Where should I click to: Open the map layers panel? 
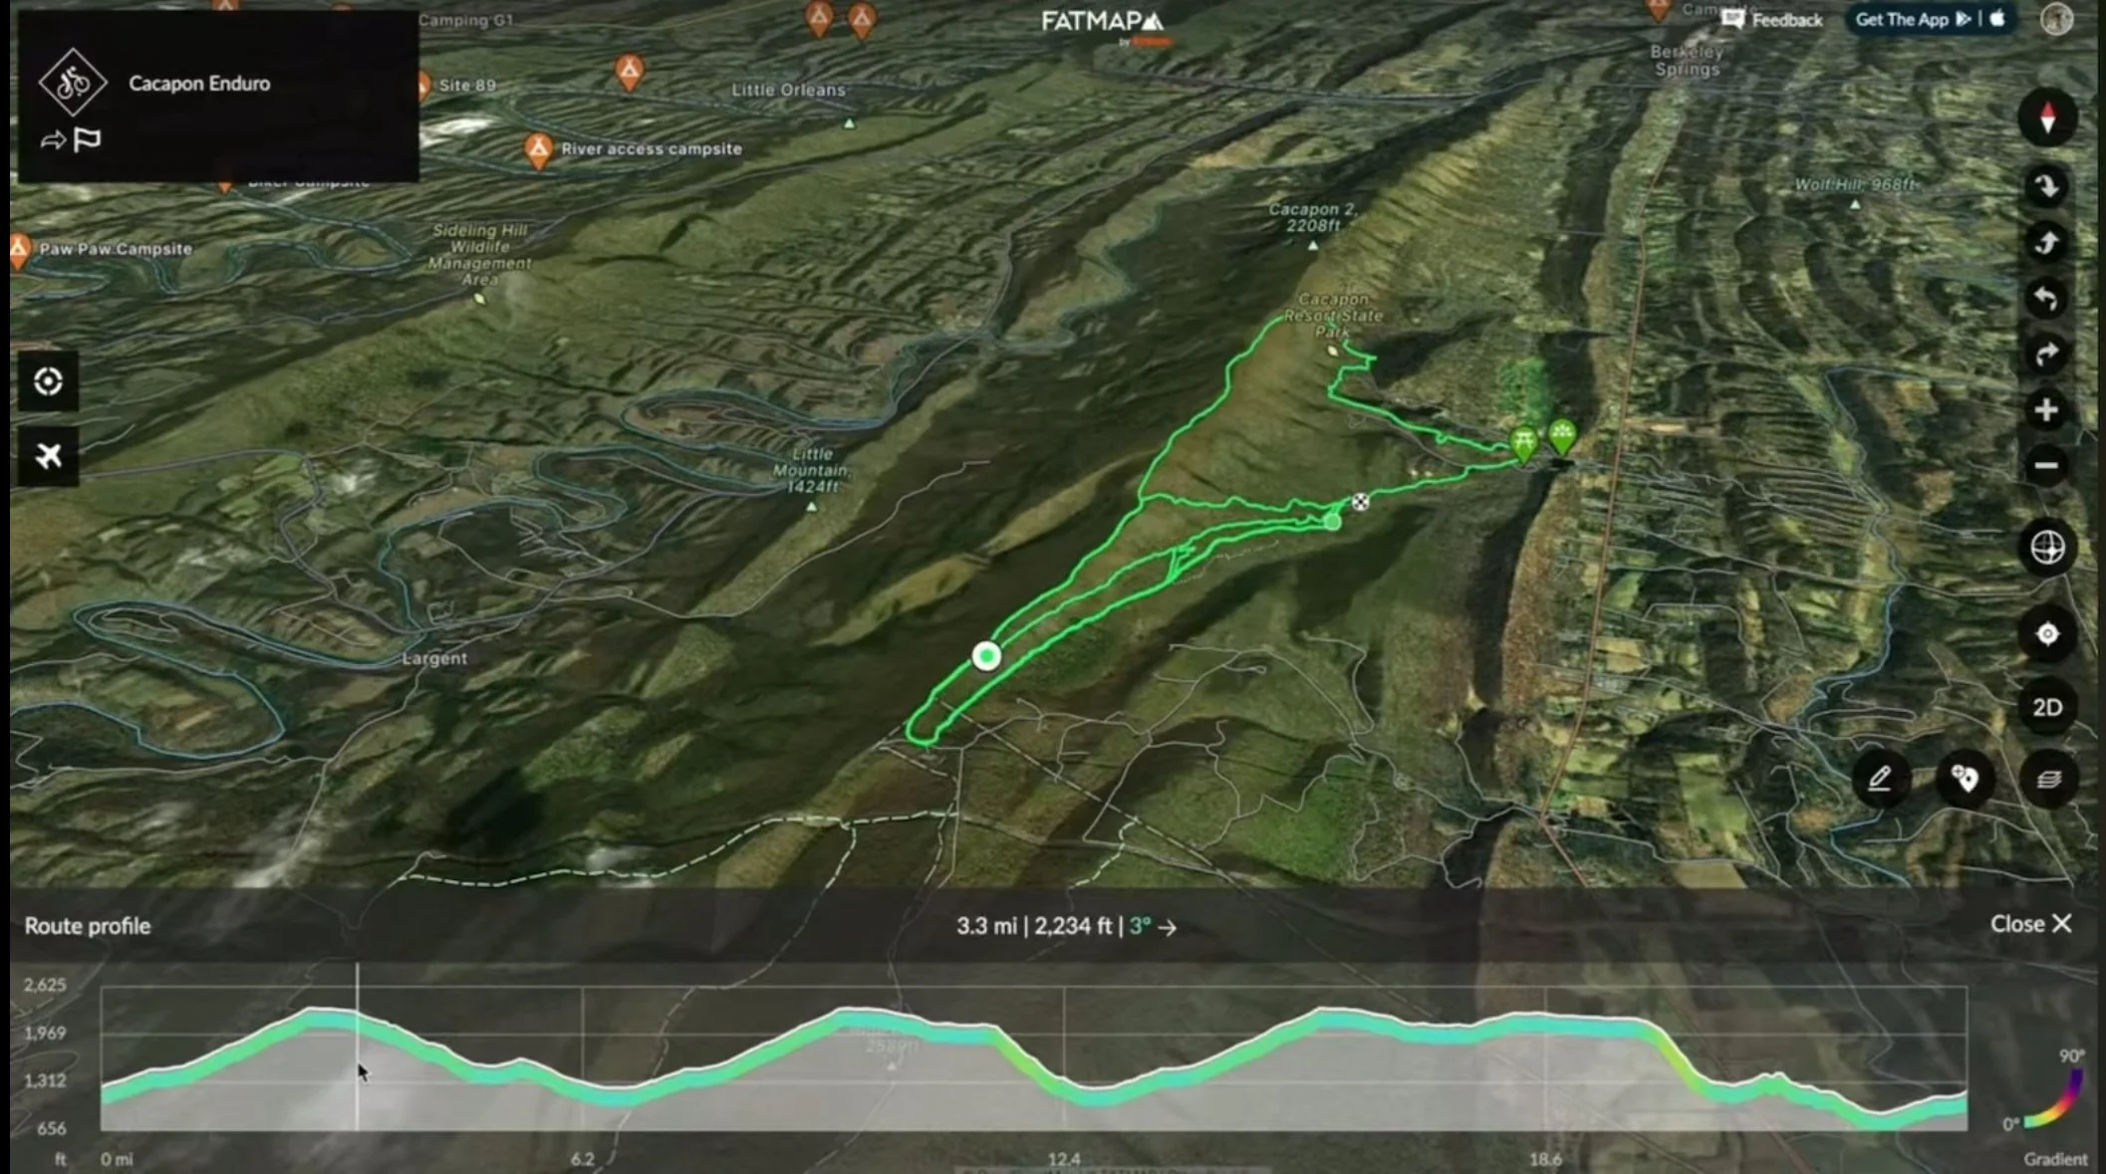tap(2048, 779)
